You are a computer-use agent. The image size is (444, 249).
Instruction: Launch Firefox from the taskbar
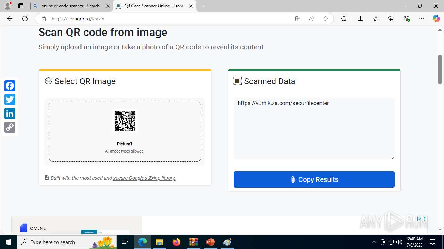coord(177,242)
